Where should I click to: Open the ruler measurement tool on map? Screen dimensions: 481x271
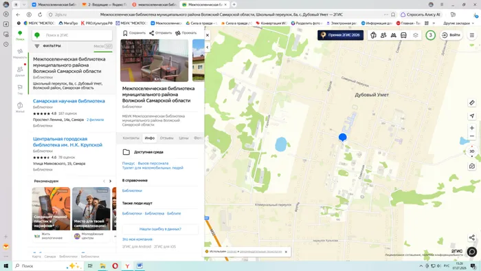coord(472,102)
